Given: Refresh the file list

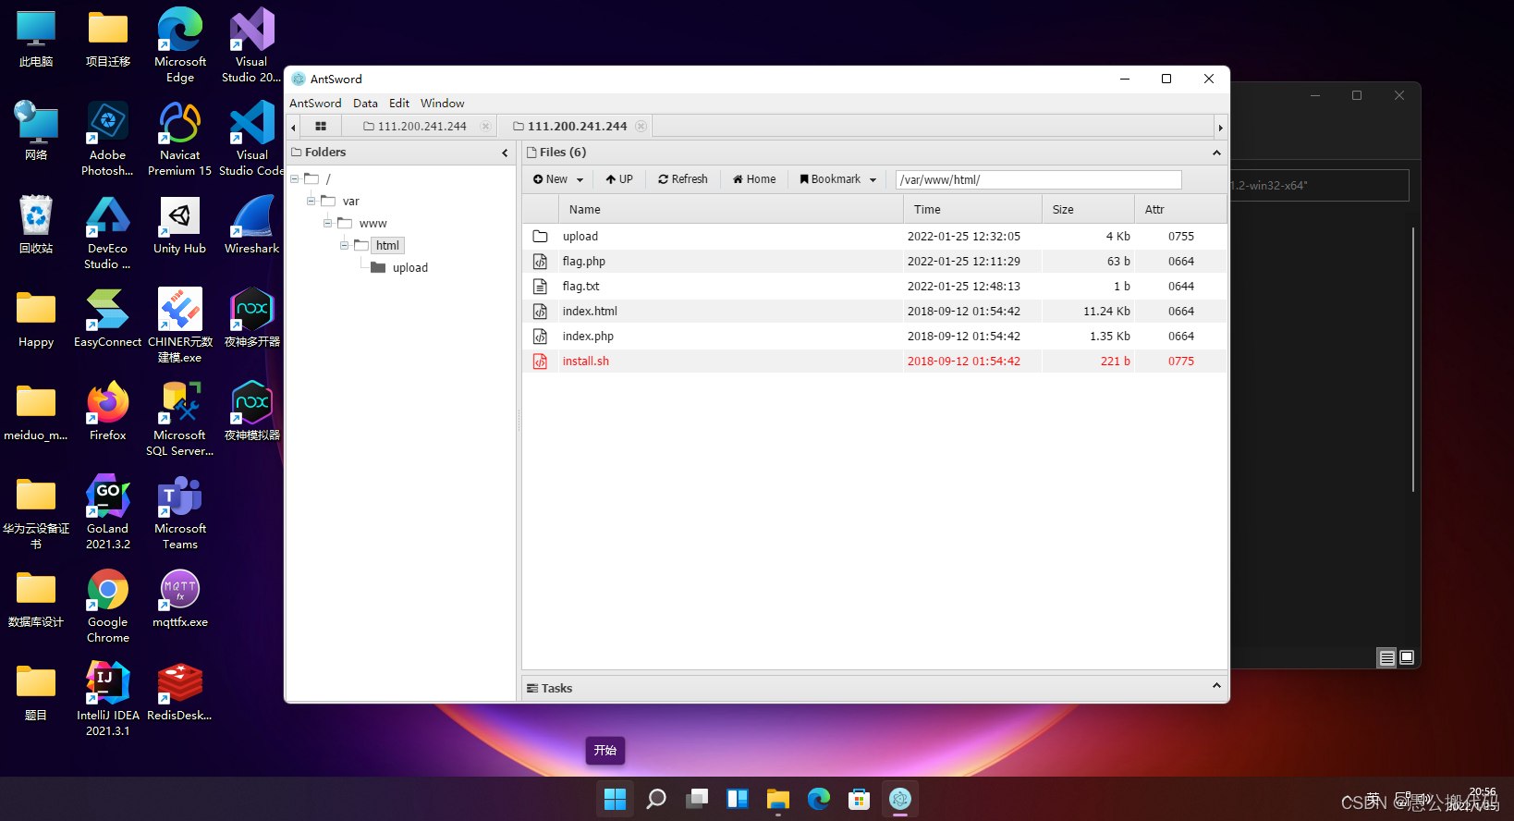Looking at the screenshot, I should point(683,179).
